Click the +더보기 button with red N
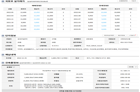Viewport: 140px width, 92px height. 132,35
